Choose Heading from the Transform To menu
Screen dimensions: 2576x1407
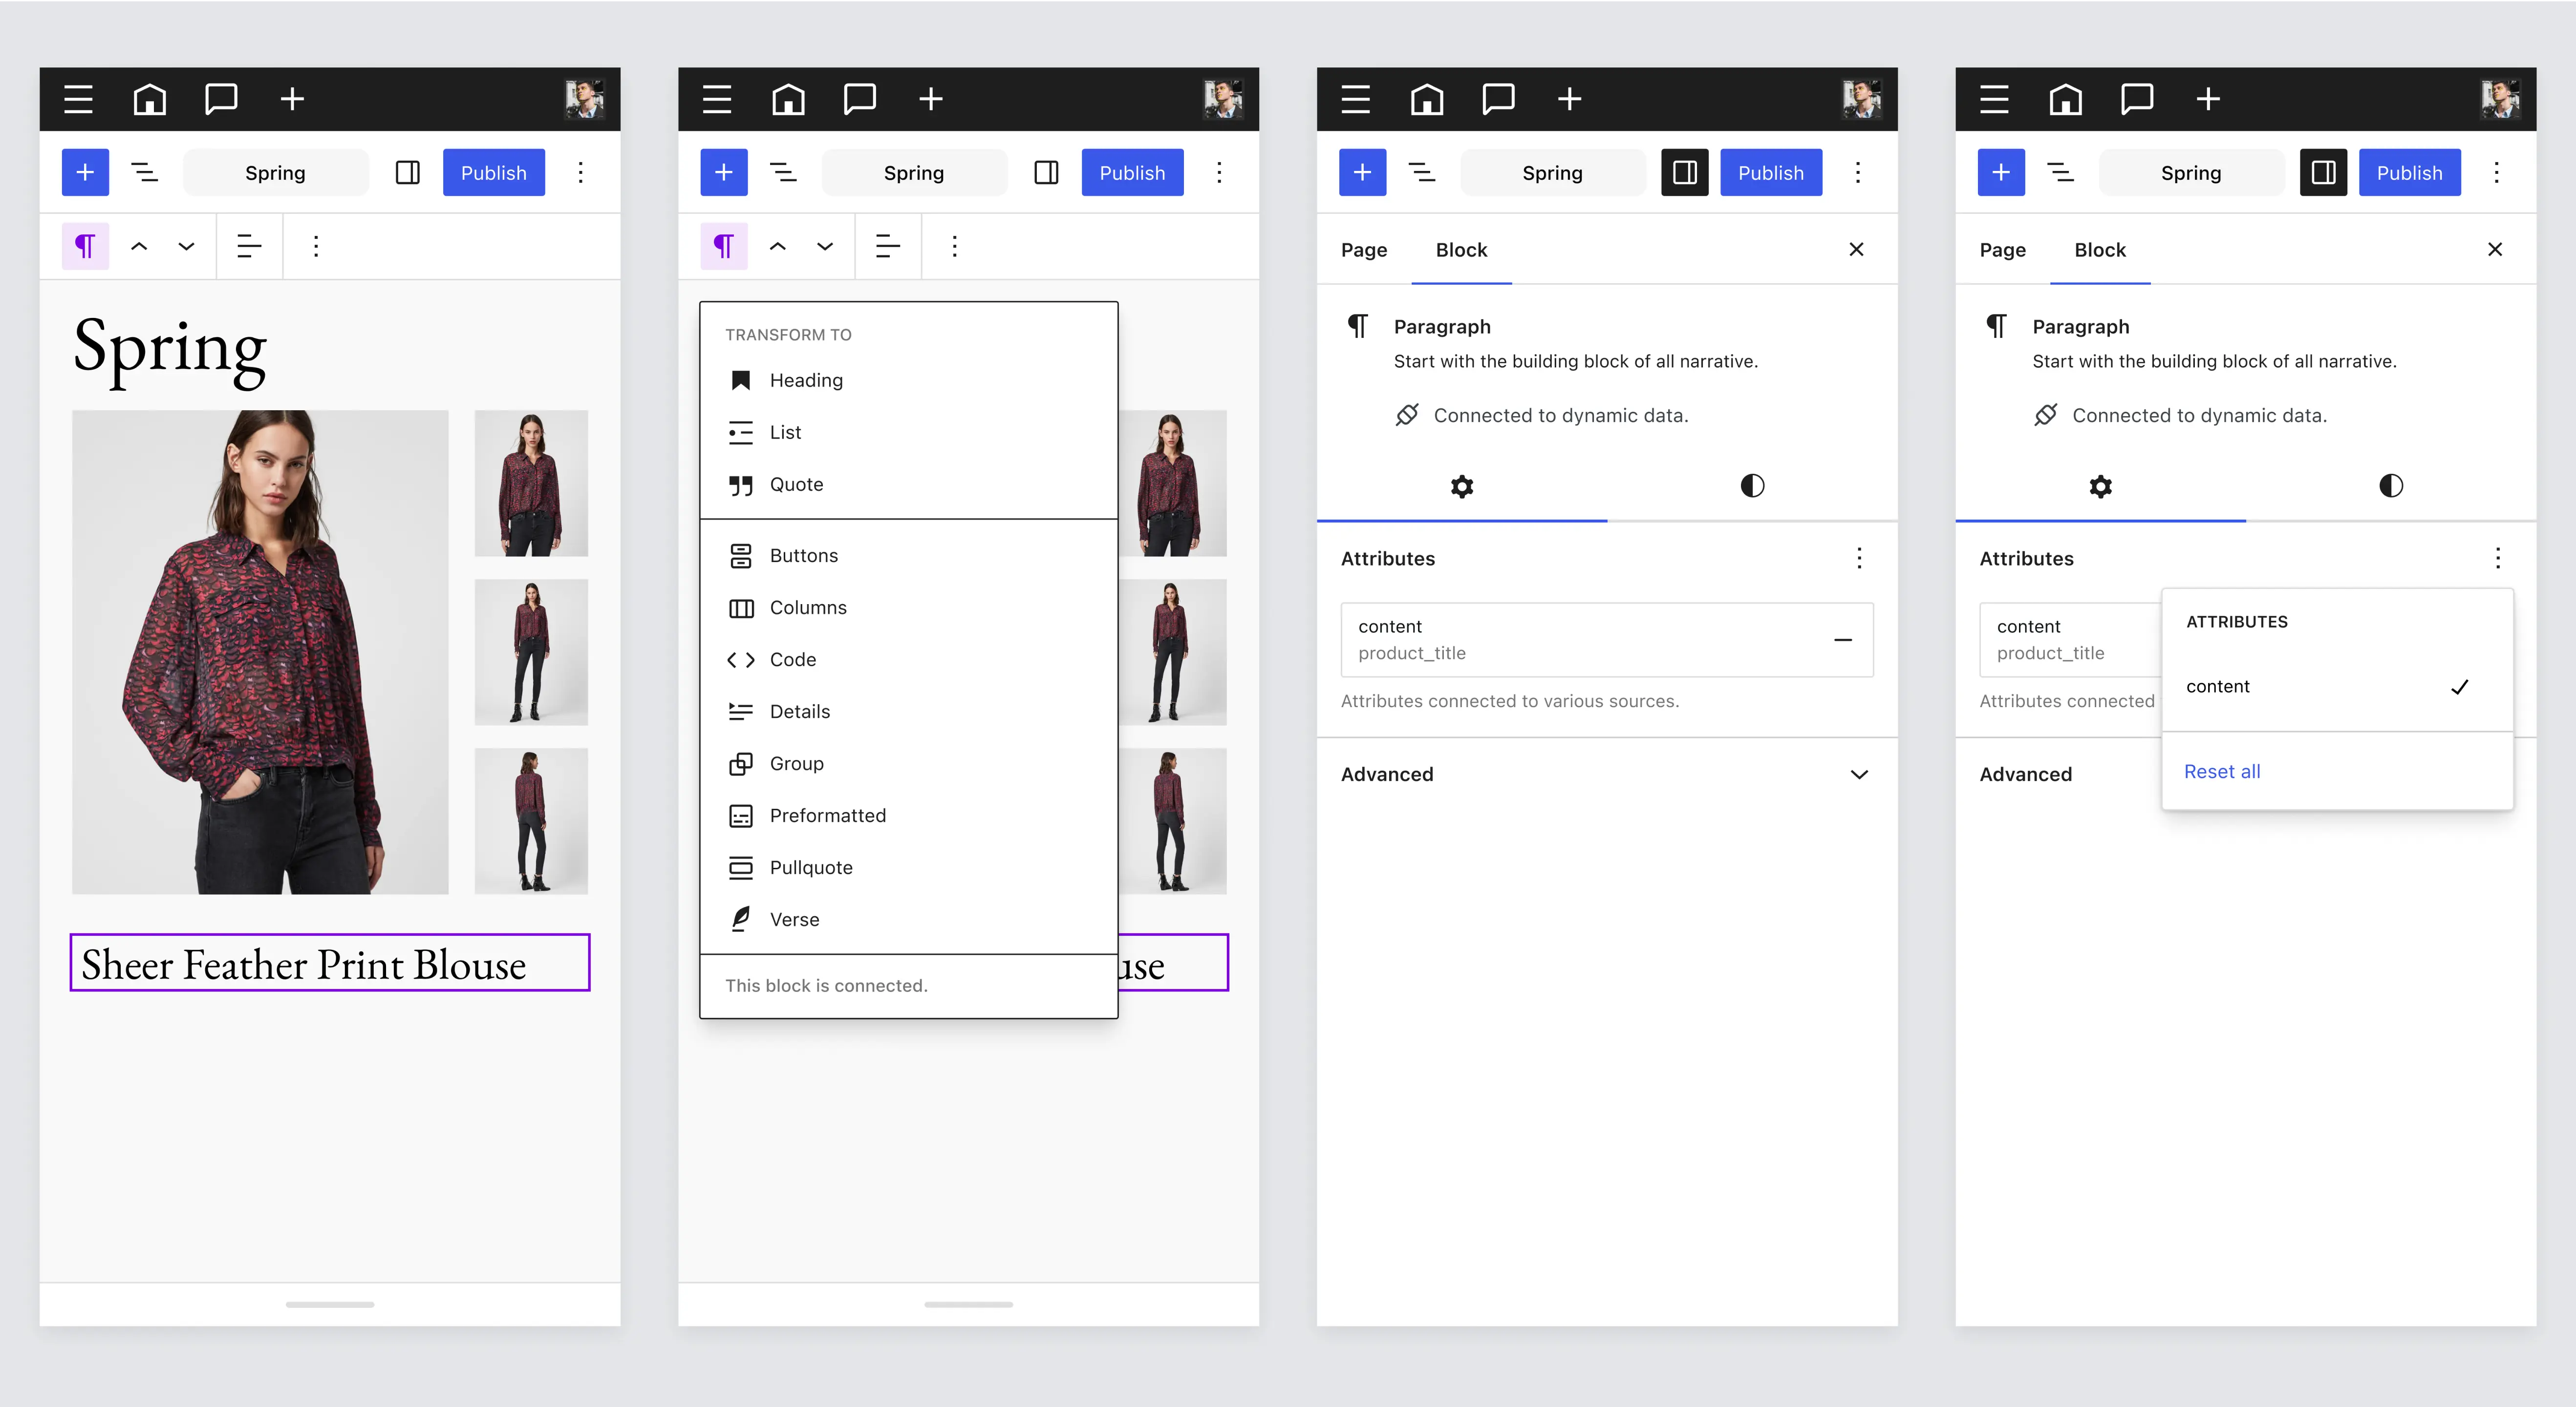click(806, 381)
